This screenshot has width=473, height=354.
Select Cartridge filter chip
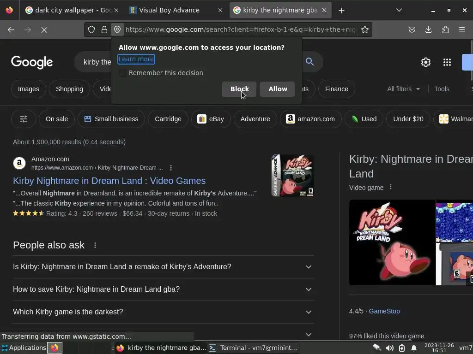tap(168, 119)
